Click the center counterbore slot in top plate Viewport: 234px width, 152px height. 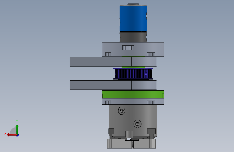[x=128, y=48]
